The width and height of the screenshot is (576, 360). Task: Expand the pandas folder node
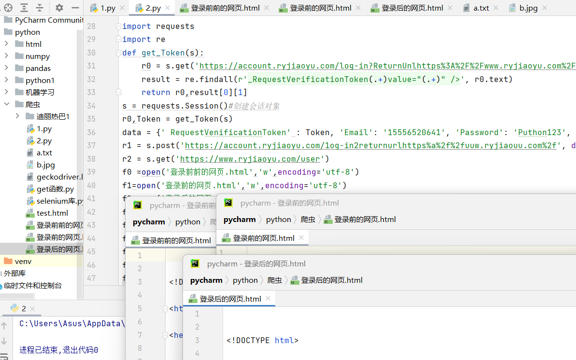(6, 68)
